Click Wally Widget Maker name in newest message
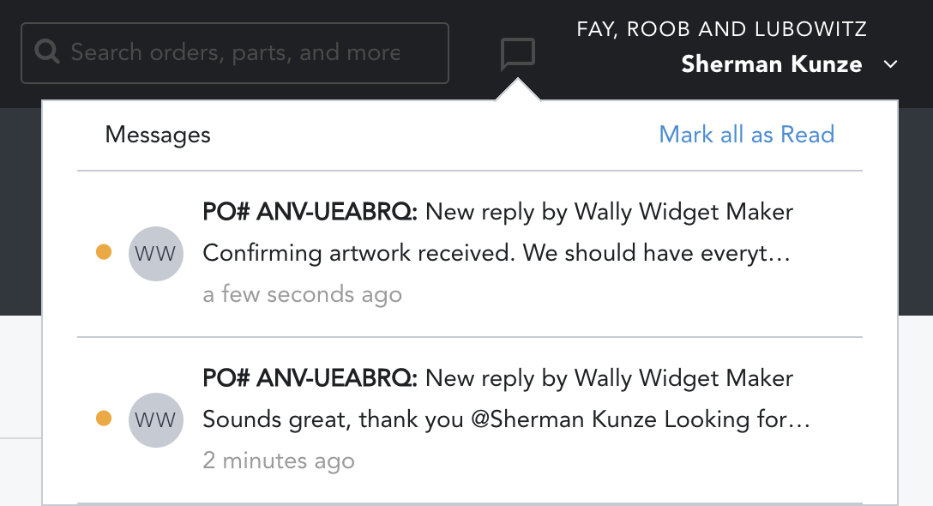The height and width of the screenshot is (506, 933). pos(683,212)
